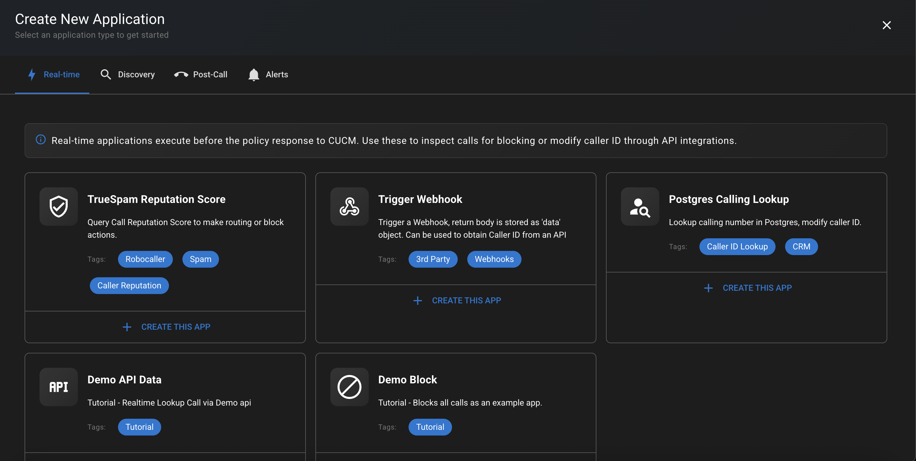Switch to the Real-time tab
Image resolution: width=916 pixels, height=461 pixels.
[52, 74]
